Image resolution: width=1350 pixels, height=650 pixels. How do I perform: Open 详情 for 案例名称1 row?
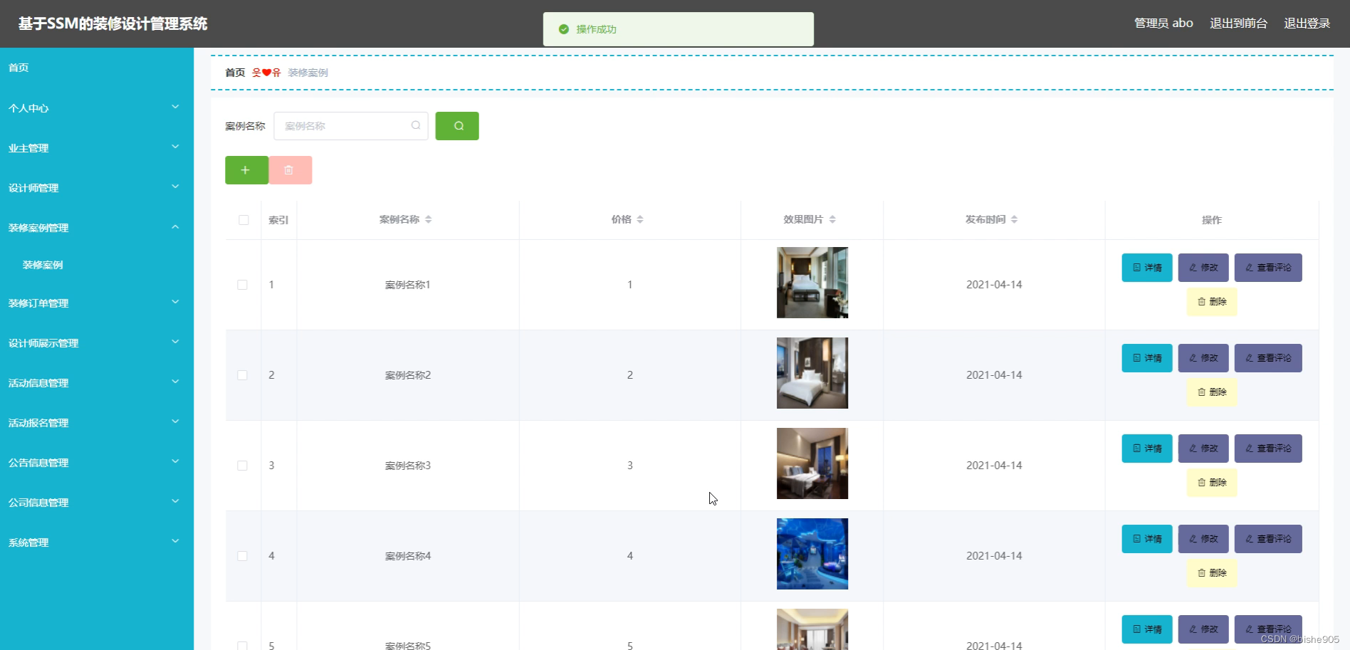tap(1147, 268)
